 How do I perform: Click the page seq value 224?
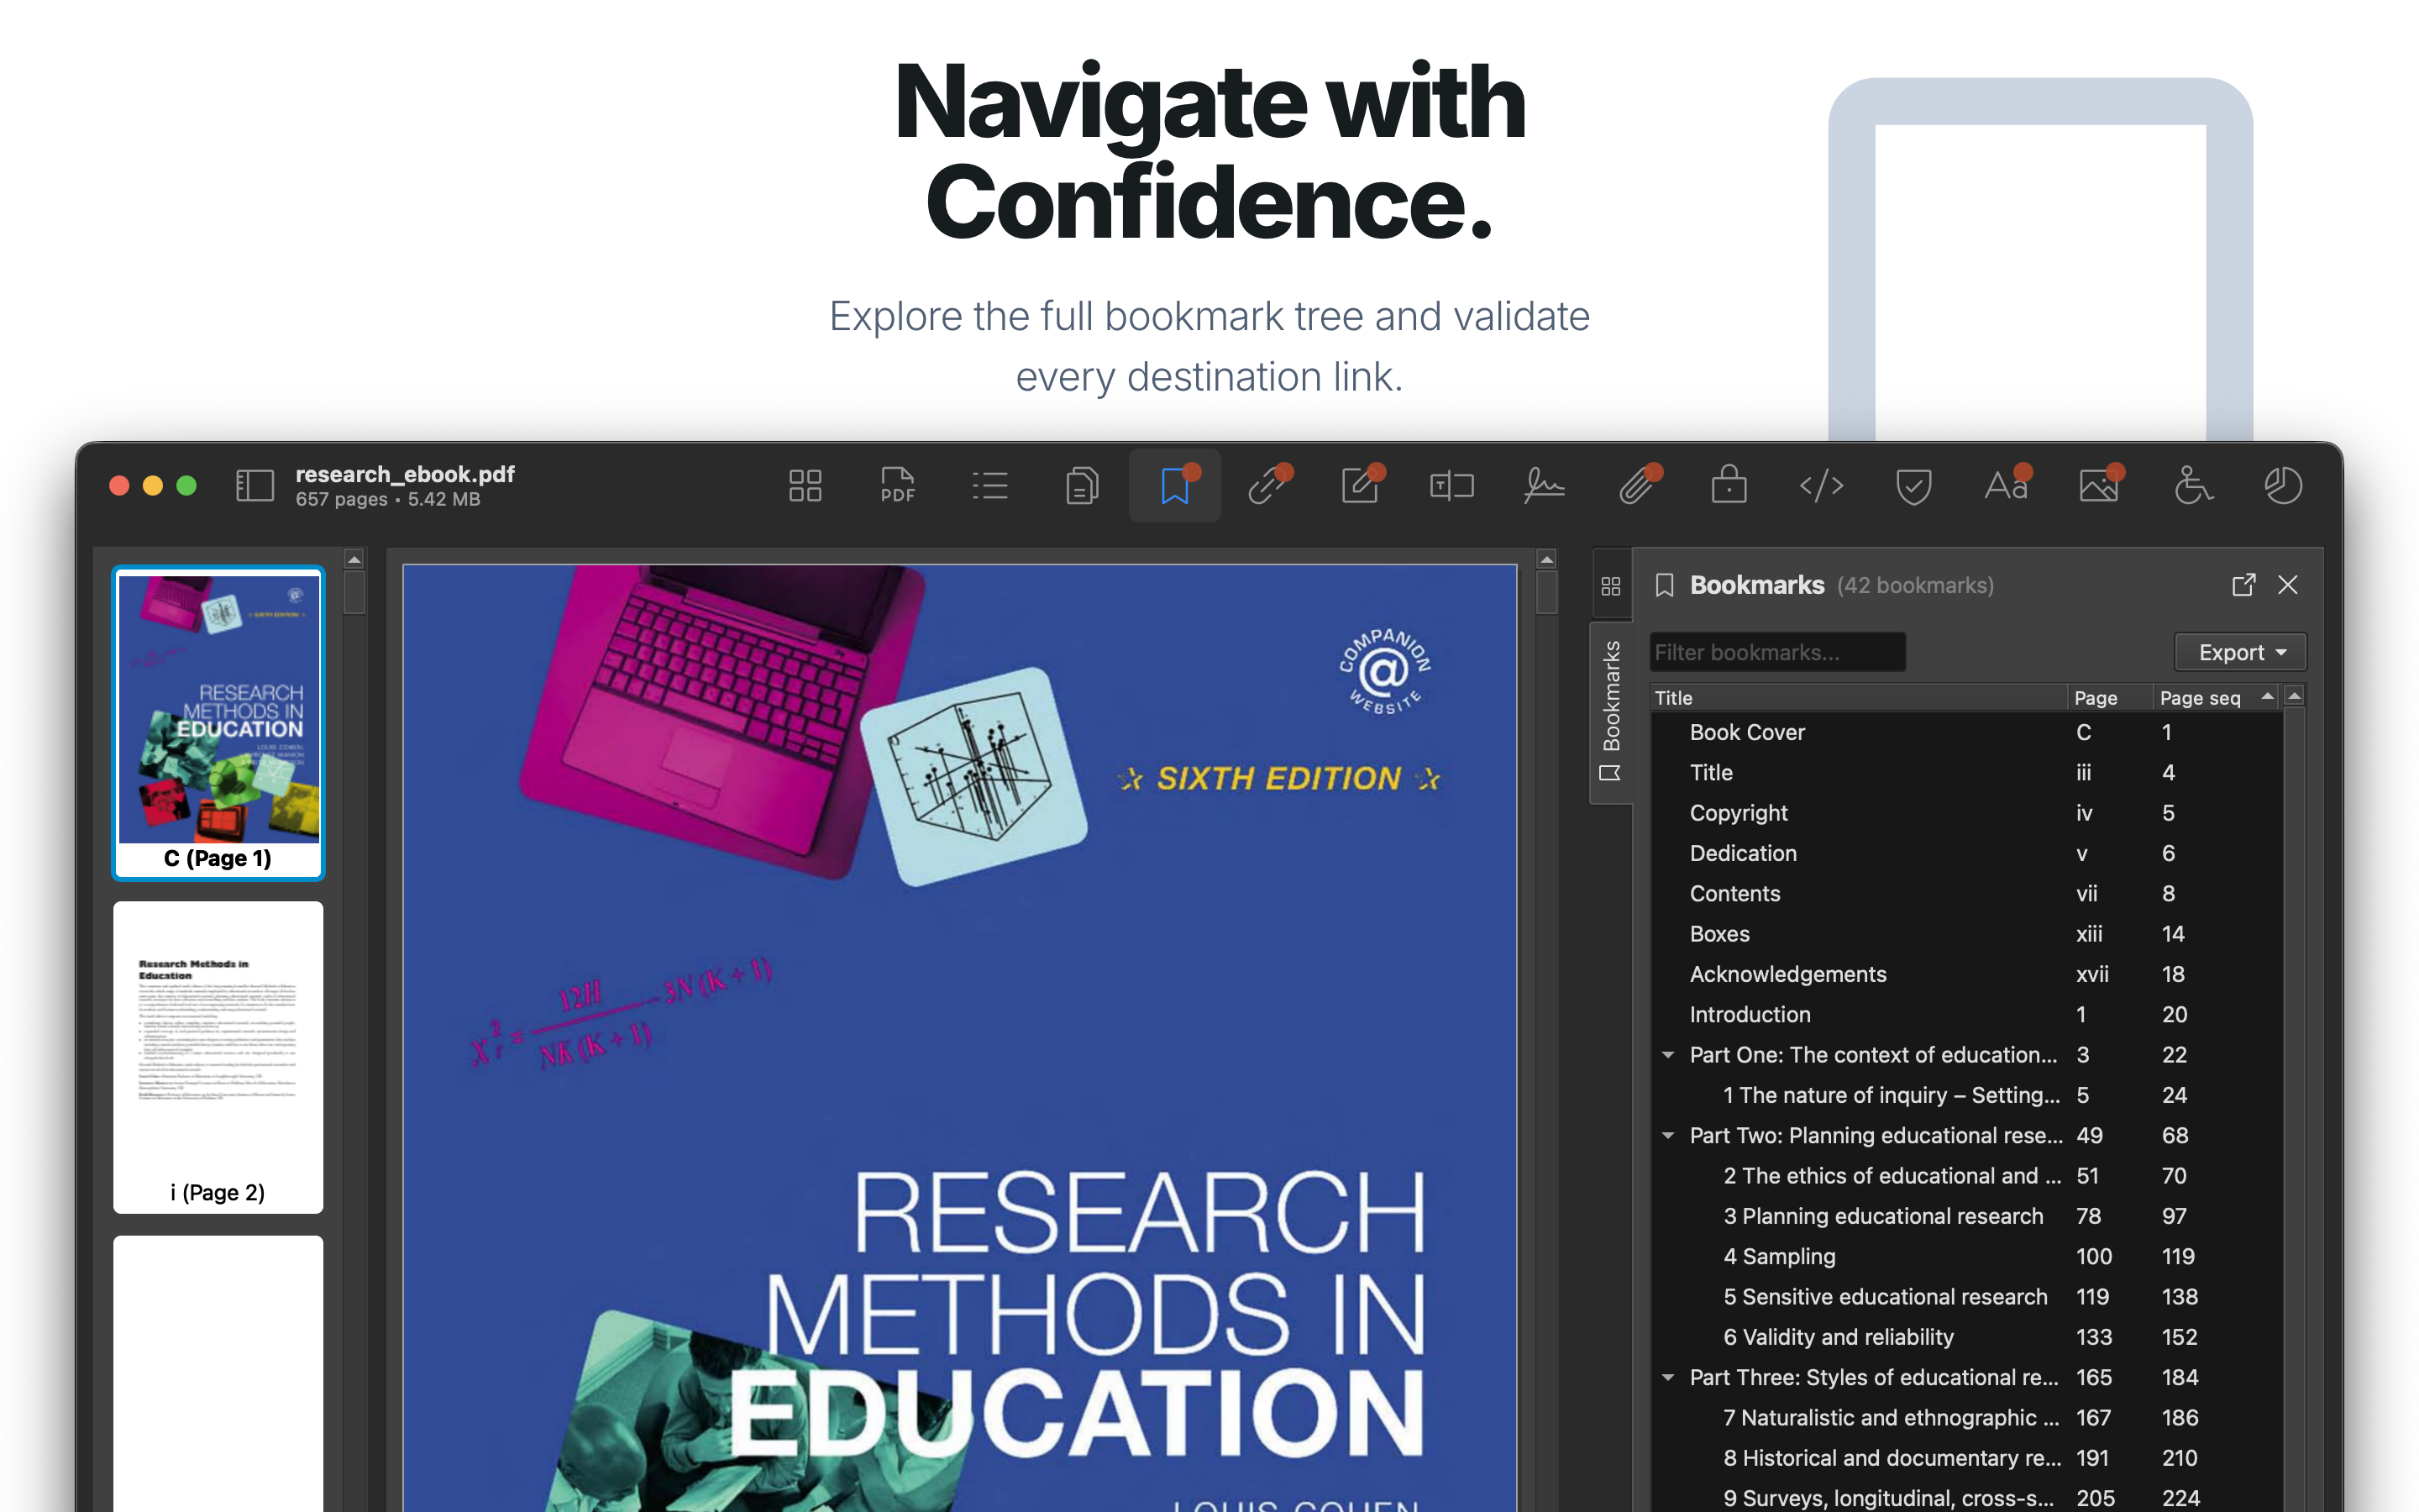click(x=2180, y=1498)
